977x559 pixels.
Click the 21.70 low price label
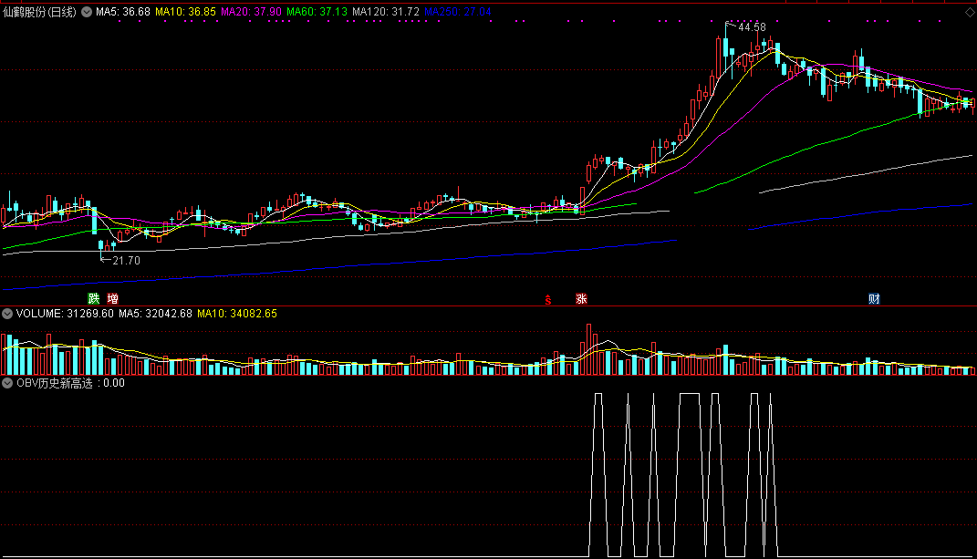pyautogui.click(x=126, y=261)
